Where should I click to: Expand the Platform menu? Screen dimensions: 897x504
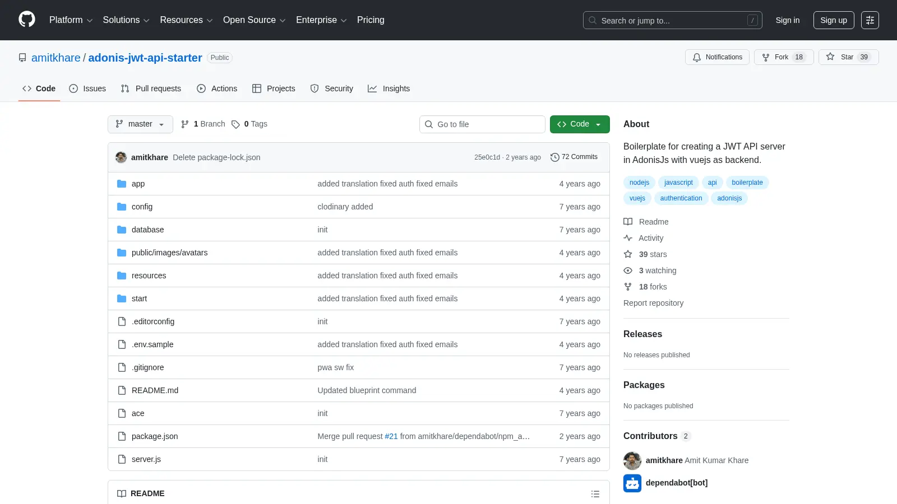(x=71, y=20)
